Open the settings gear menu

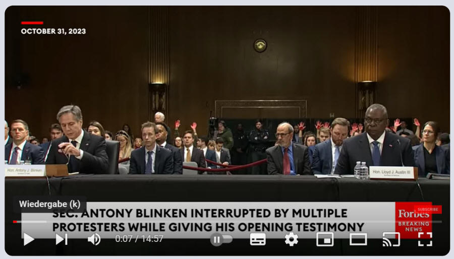point(291,239)
